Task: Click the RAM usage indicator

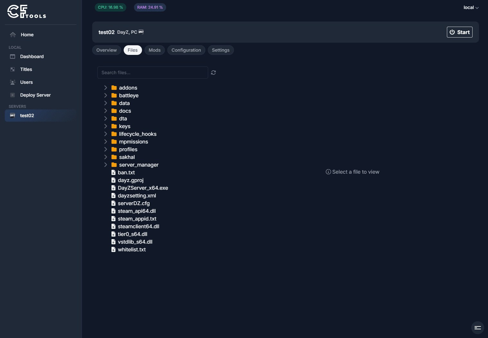Action: coord(150,7)
